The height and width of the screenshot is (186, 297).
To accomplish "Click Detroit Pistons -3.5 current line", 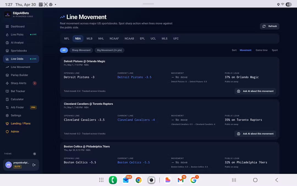I will (134, 77).
